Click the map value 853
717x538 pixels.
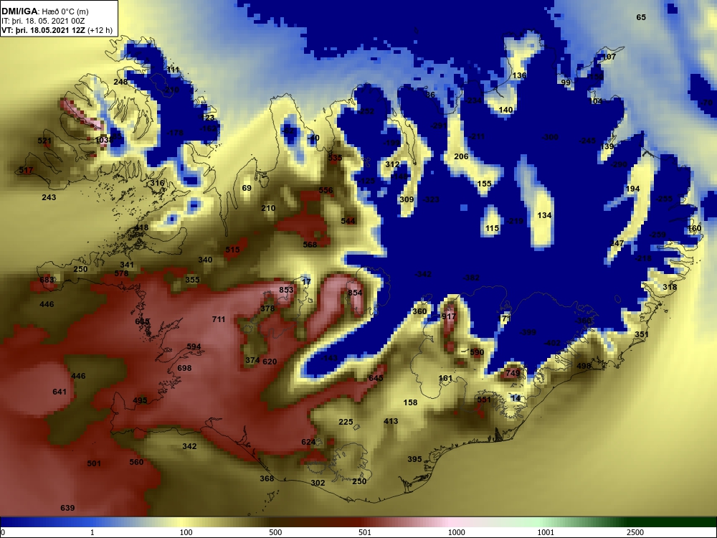286,290
